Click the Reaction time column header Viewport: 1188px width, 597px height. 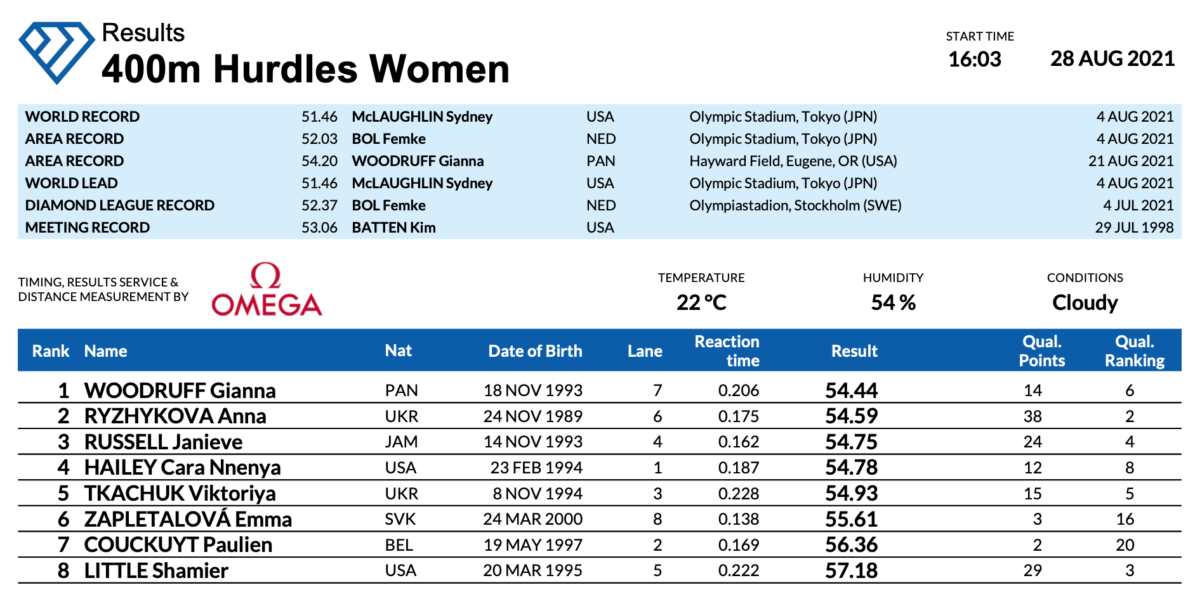pos(727,351)
